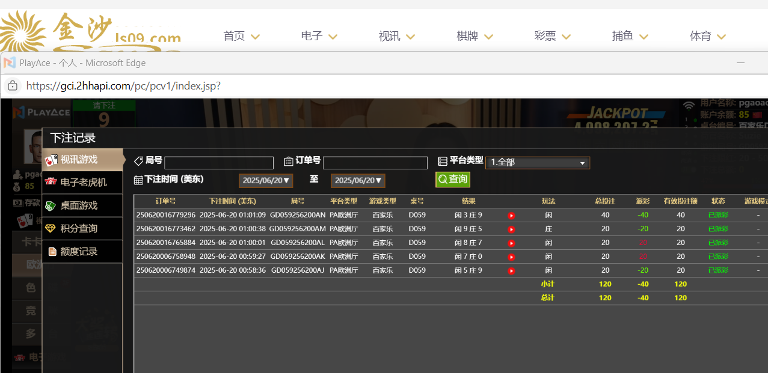Open the replay icon for round GD059256200AJ

[511, 271]
